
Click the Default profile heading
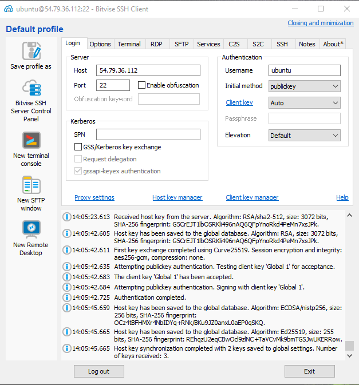[35, 29]
